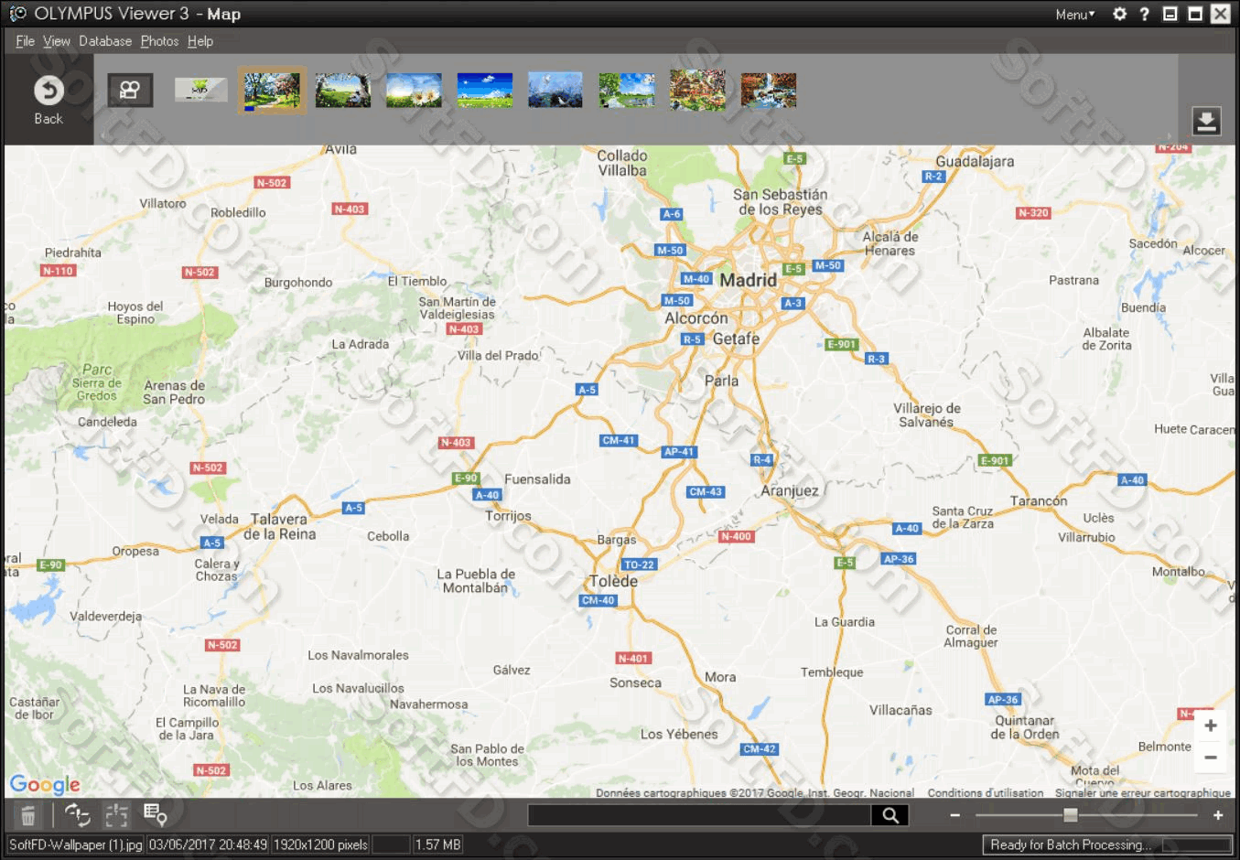
Task: Click the Guadalajara label on the map
Action: click(x=975, y=161)
